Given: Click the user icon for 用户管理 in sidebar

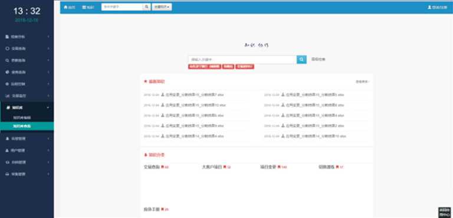Looking at the screenshot, I should click(x=7, y=150).
